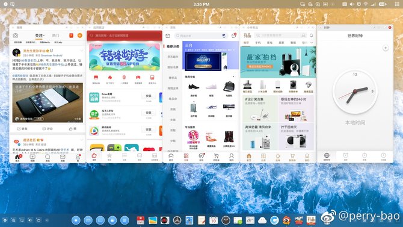The image size is (403, 227).
Task: Select the timer tab in Clock window
Action: click(383, 157)
